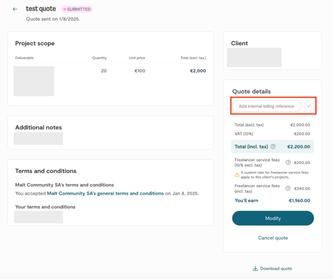Select the deliverable placeholder in Project scope
The height and width of the screenshot is (279, 333).
point(34,81)
